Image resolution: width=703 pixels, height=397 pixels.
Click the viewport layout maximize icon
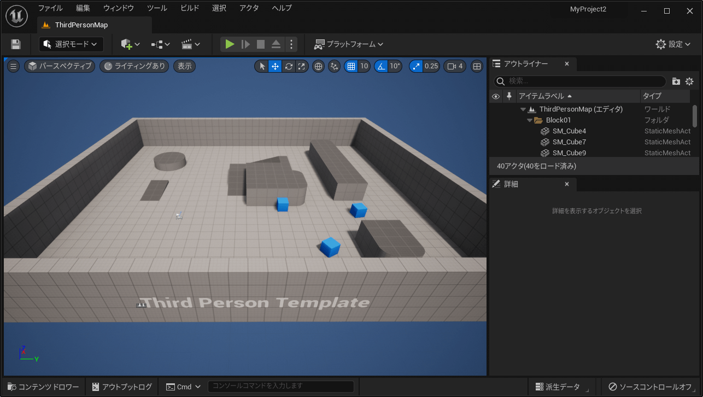(477, 66)
